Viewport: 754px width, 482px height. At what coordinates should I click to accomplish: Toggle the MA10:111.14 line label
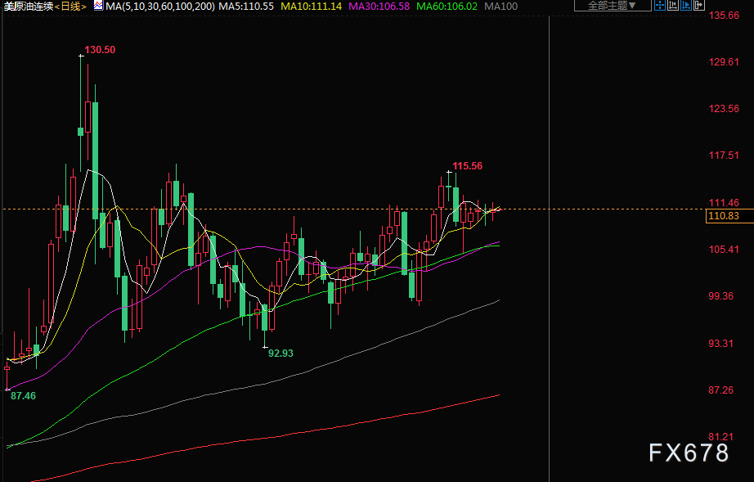pos(312,6)
